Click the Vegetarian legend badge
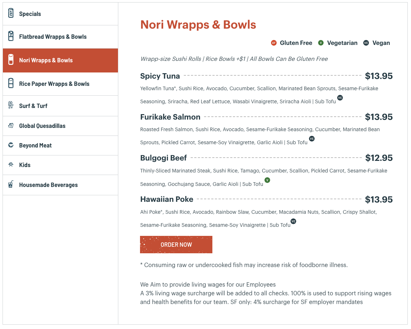The height and width of the screenshot is (329, 411). 321,43
